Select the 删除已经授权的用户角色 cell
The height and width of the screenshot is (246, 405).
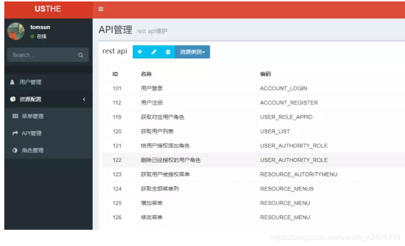pyautogui.click(x=171, y=160)
